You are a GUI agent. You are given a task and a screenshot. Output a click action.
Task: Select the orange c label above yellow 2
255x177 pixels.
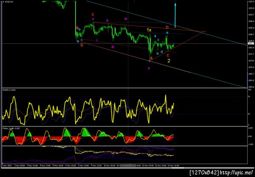(x=168, y=55)
